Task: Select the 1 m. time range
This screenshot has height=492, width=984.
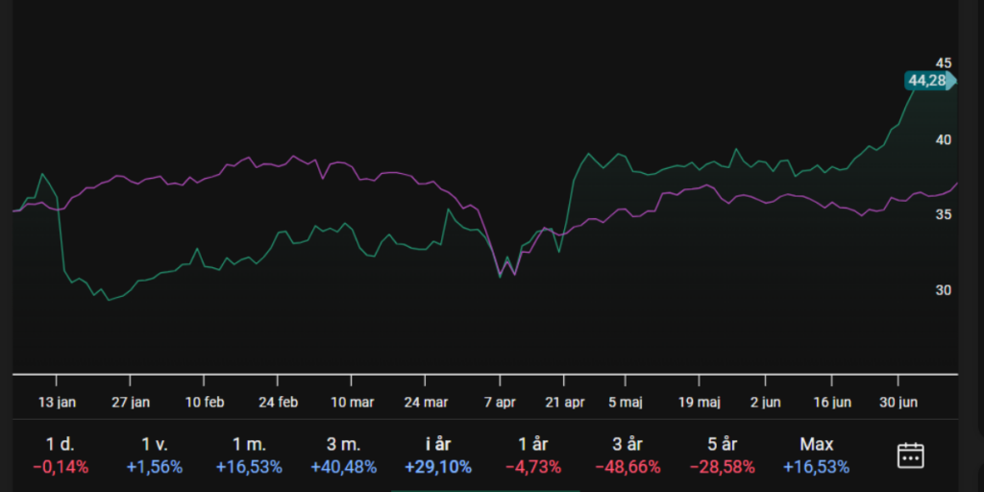Action: pos(249,455)
